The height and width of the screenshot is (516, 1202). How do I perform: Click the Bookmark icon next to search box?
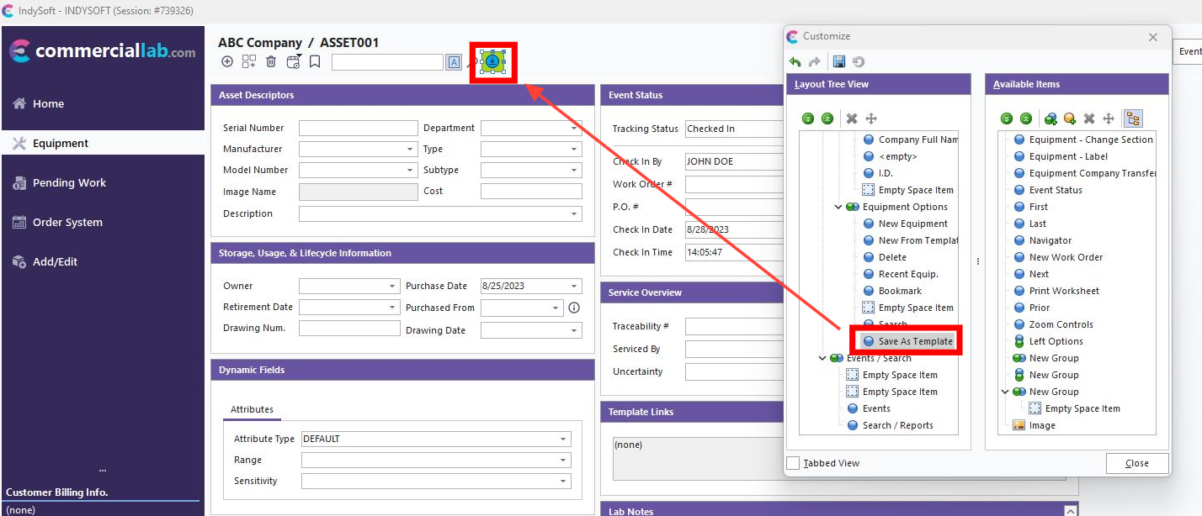pos(315,61)
